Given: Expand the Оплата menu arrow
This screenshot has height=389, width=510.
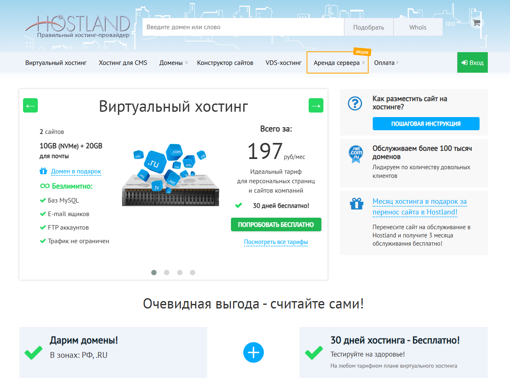Looking at the screenshot, I should pyautogui.click(x=397, y=63).
